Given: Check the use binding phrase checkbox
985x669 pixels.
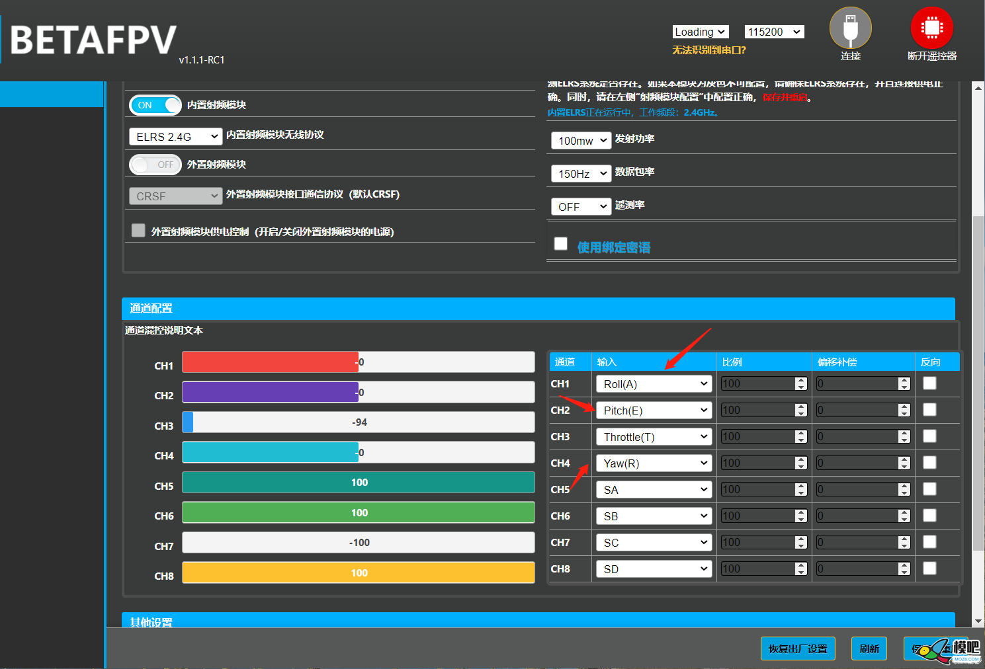Looking at the screenshot, I should coord(561,244).
